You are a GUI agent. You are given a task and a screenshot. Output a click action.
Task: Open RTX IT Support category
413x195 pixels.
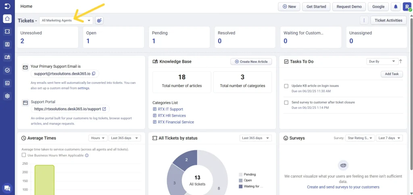click(x=170, y=109)
